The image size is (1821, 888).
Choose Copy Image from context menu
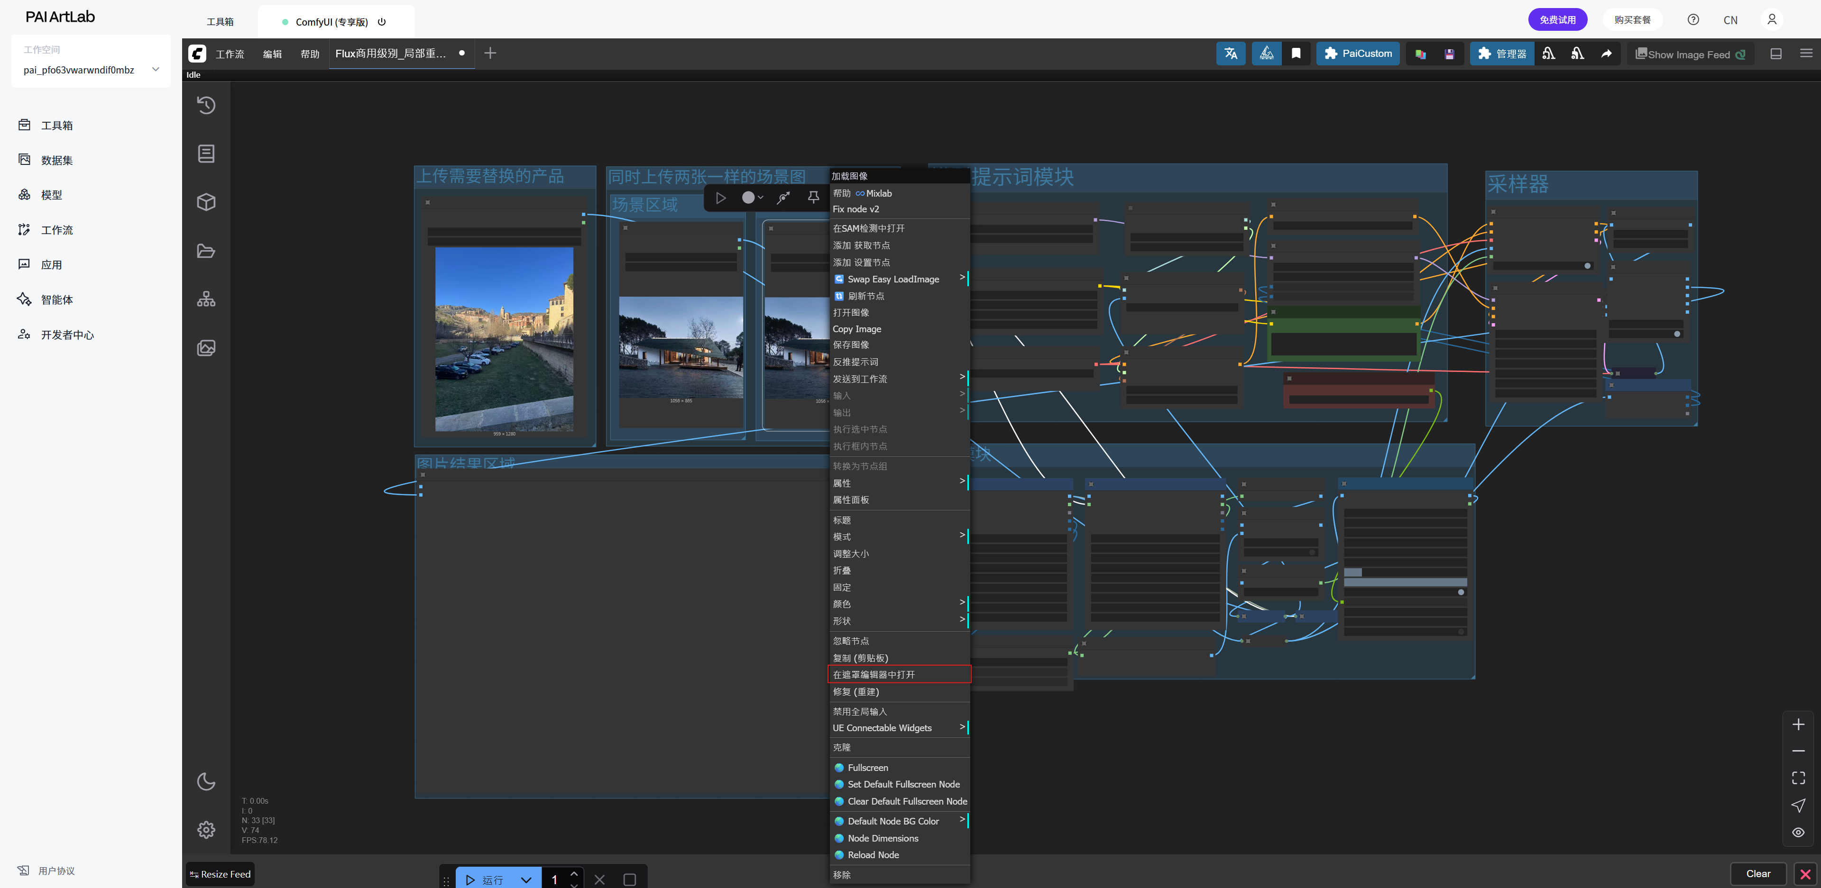(857, 328)
